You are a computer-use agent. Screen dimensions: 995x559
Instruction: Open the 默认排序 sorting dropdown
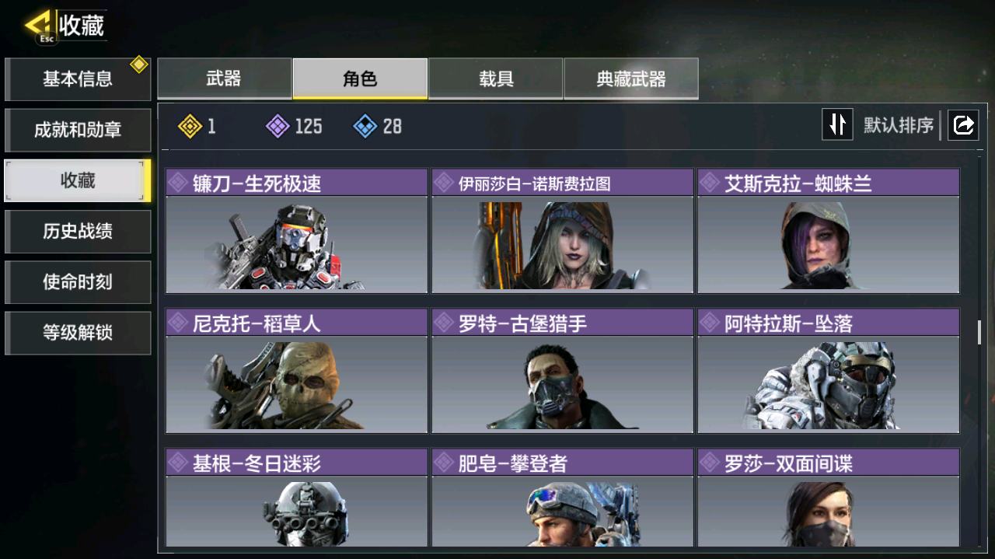pos(899,125)
